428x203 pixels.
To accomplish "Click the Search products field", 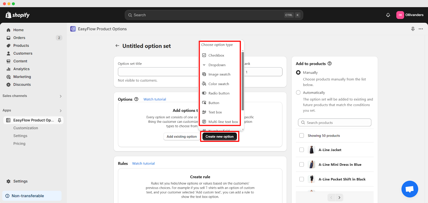I will coord(335,122).
